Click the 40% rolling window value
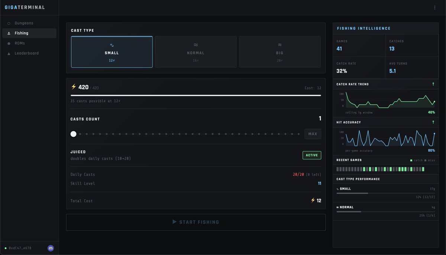 (432, 112)
